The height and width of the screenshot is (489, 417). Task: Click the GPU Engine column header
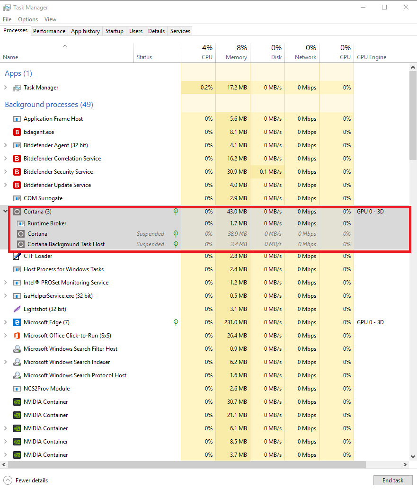point(382,53)
